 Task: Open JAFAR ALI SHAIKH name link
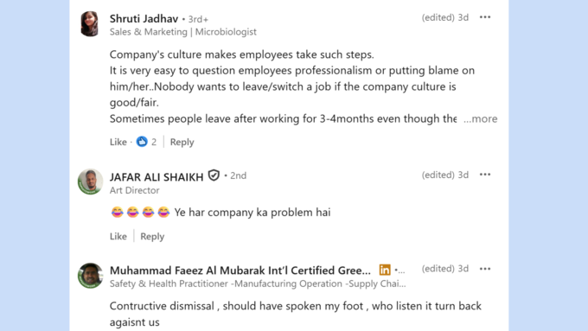(x=157, y=176)
